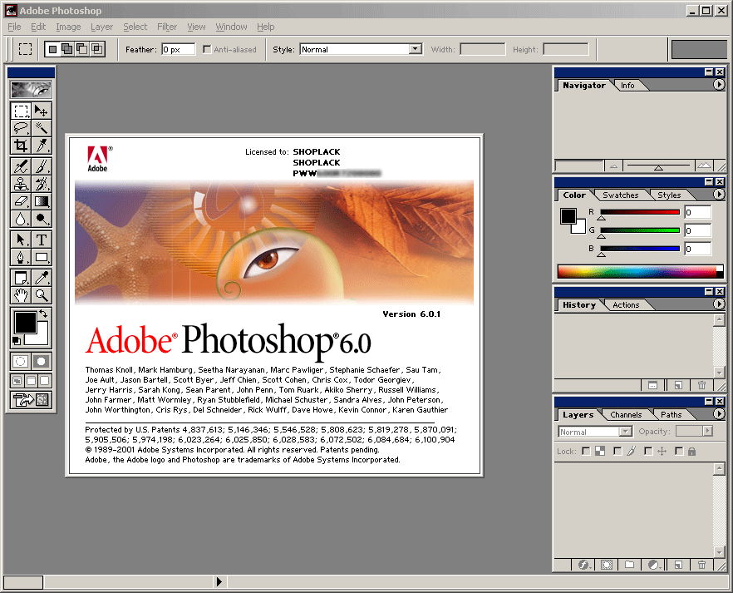The height and width of the screenshot is (593, 733).
Task: Open the Image menu
Action: pyautogui.click(x=68, y=27)
